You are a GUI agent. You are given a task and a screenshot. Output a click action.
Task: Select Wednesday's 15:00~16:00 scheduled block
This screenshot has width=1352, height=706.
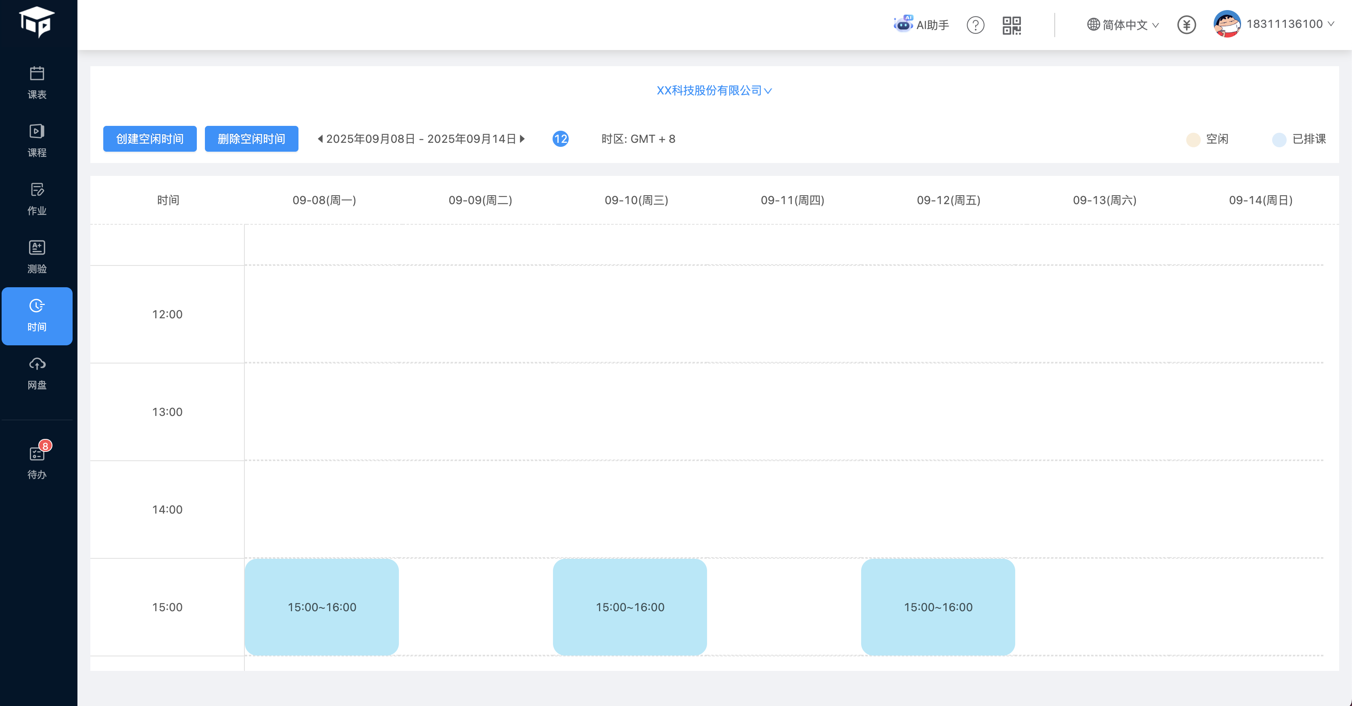pos(629,606)
